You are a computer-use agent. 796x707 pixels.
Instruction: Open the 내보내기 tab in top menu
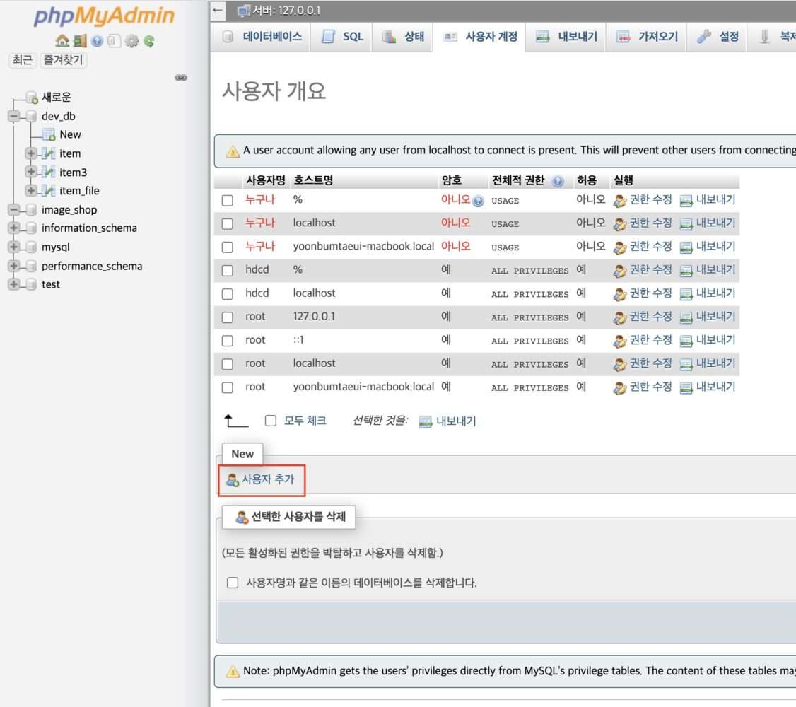(x=567, y=37)
